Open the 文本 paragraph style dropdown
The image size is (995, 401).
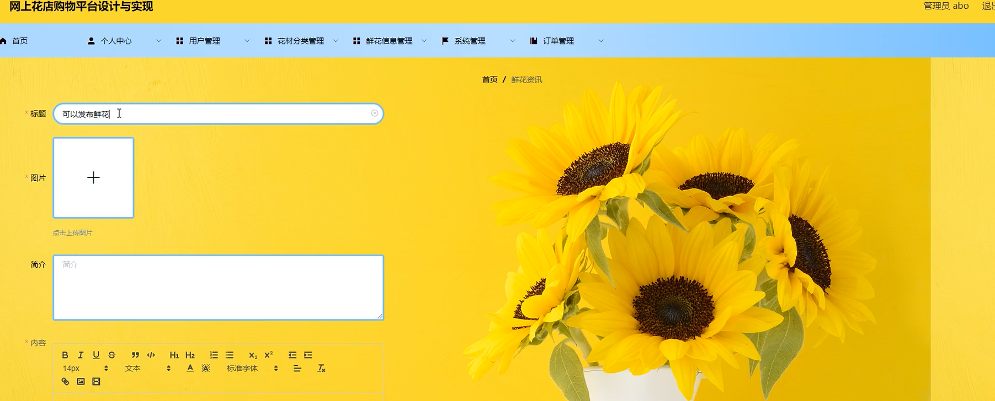[x=147, y=368]
